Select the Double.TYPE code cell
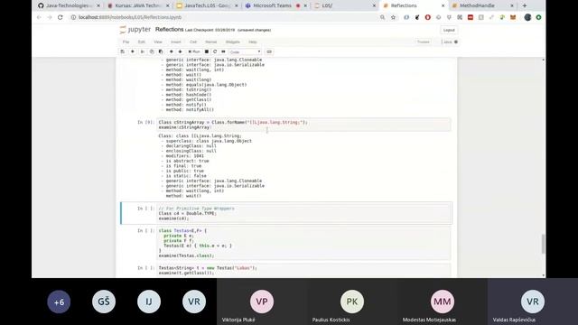 click(x=303, y=213)
